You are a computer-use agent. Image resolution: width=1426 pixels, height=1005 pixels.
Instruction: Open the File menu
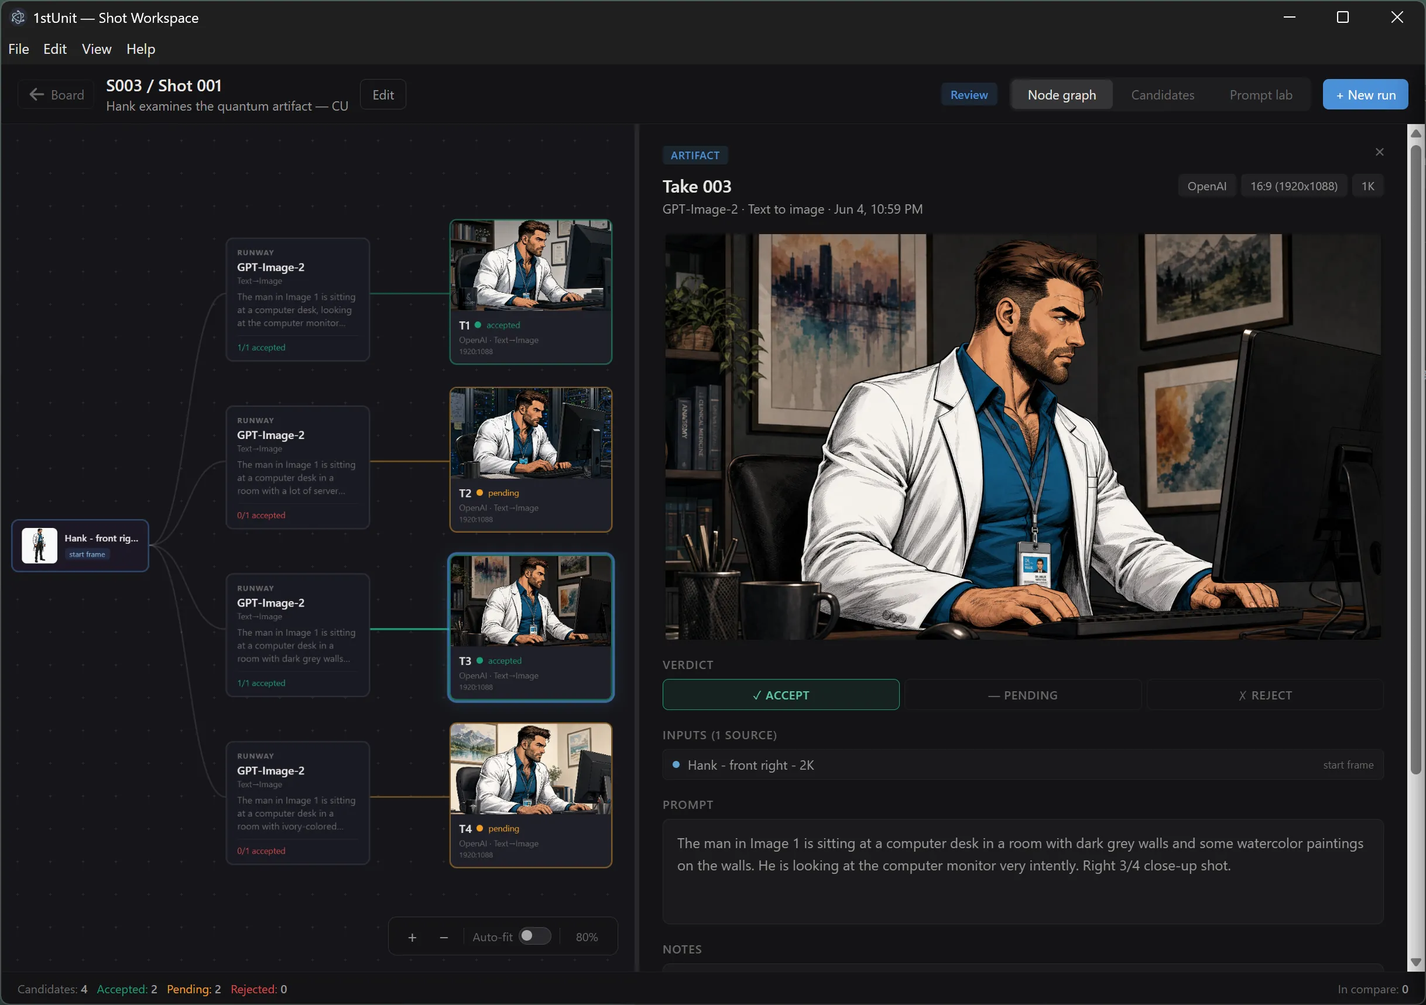click(x=19, y=49)
